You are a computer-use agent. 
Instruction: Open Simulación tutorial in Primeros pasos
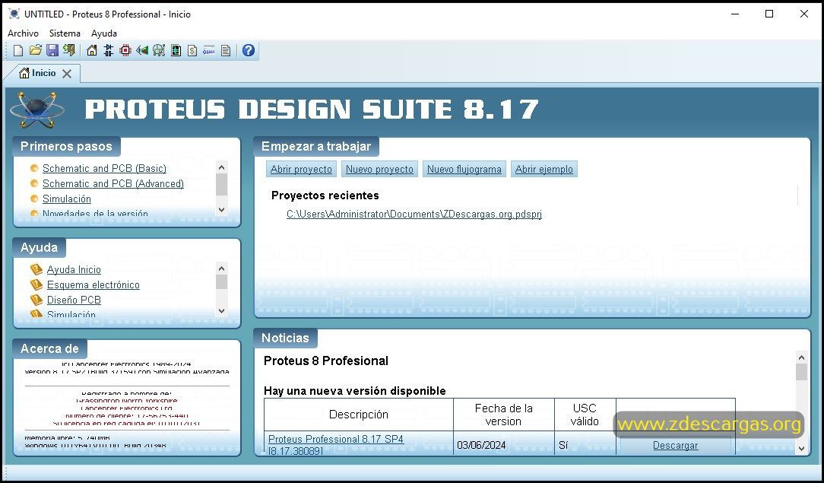point(67,199)
